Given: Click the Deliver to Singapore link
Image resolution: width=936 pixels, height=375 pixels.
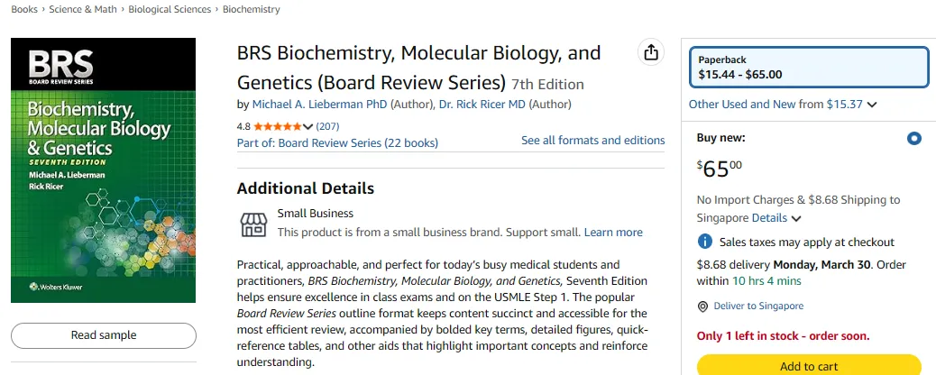Looking at the screenshot, I should click(757, 306).
